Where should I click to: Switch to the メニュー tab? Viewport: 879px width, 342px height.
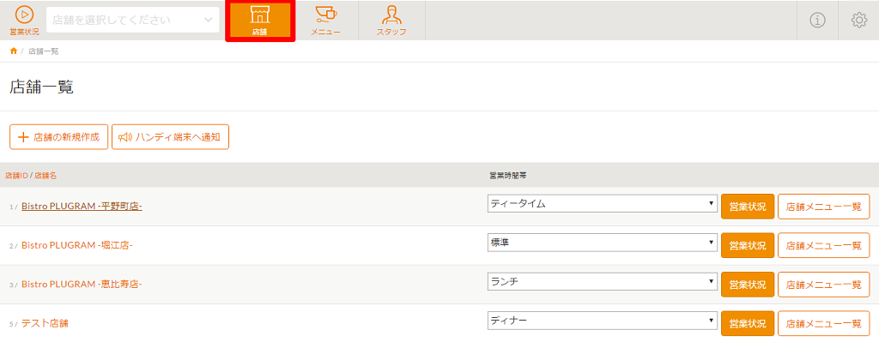point(325,21)
